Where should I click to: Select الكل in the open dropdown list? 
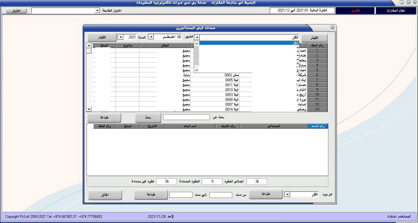click(x=249, y=43)
